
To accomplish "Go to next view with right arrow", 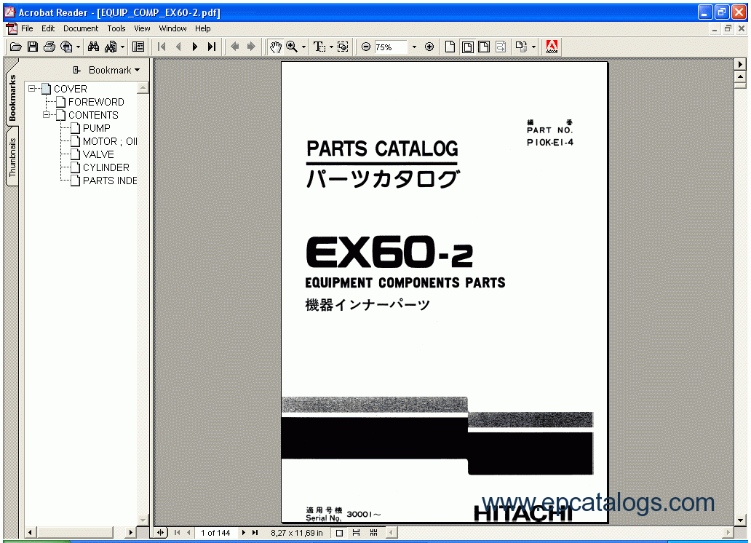I will pyautogui.click(x=251, y=47).
